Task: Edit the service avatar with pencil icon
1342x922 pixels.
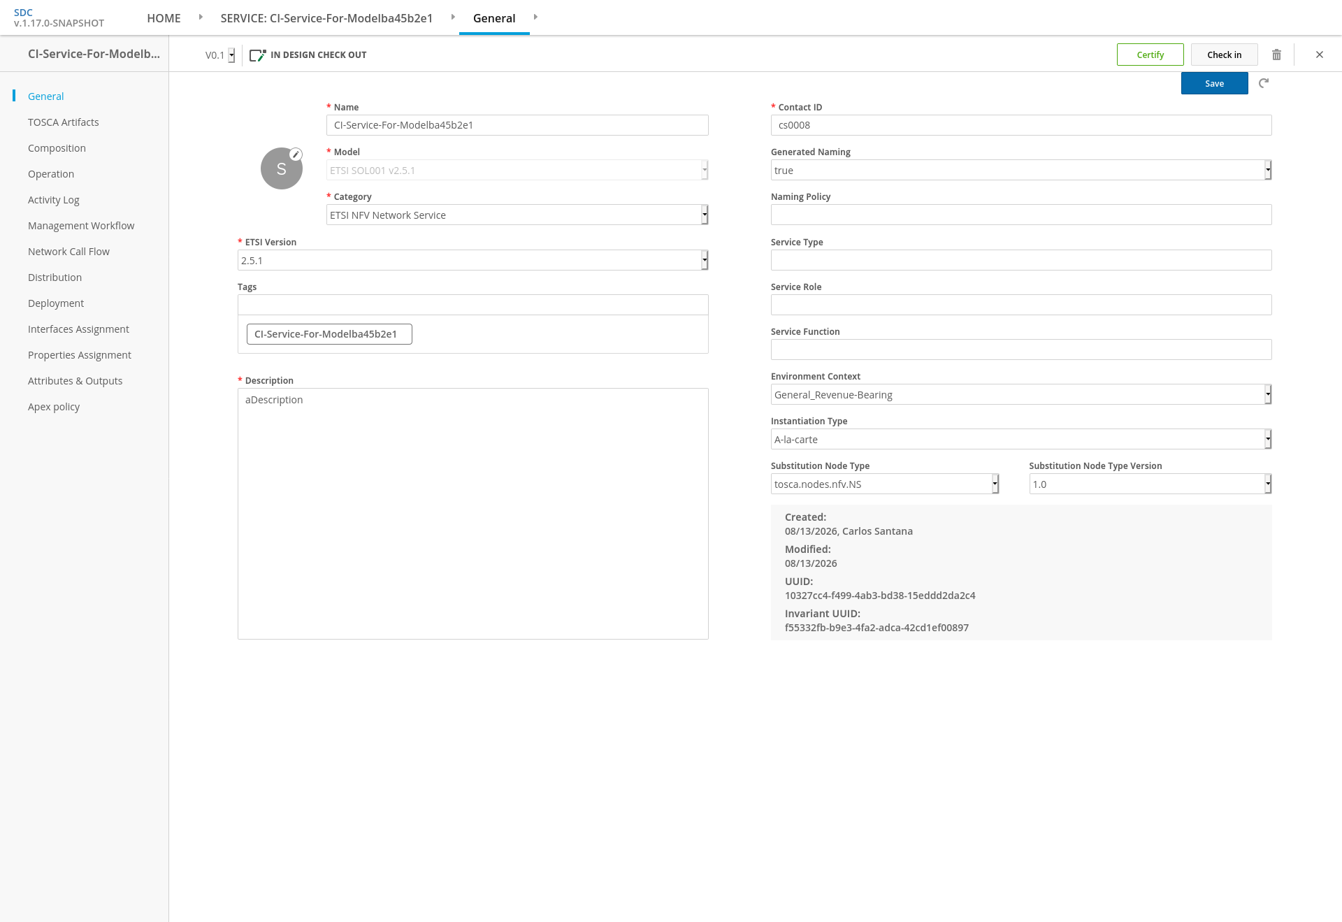Action: click(x=296, y=154)
